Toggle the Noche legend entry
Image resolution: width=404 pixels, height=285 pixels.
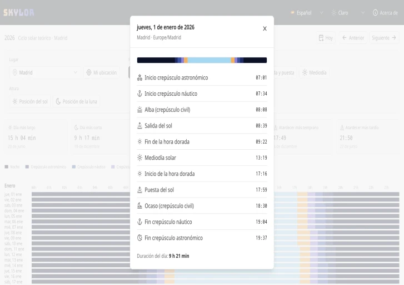[x=12, y=167]
